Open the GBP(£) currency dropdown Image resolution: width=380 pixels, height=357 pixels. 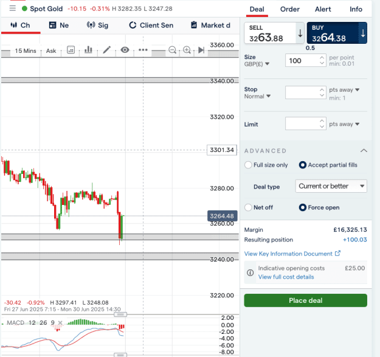pyautogui.click(x=257, y=64)
